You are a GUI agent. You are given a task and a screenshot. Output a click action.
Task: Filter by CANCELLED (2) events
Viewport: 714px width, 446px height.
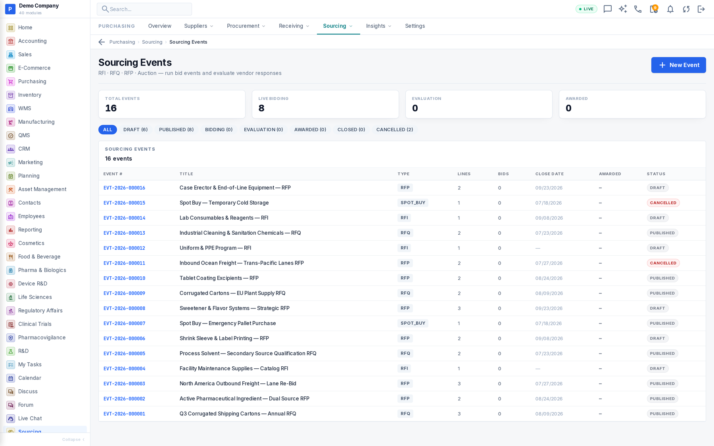(x=395, y=130)
